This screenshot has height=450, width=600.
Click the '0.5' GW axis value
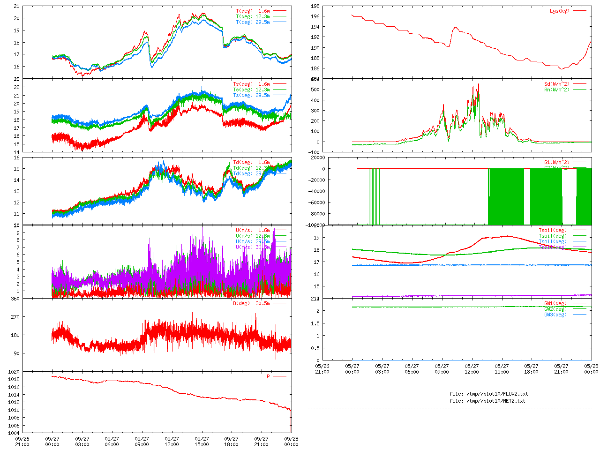pyautogui.click(x=315, y=348)
